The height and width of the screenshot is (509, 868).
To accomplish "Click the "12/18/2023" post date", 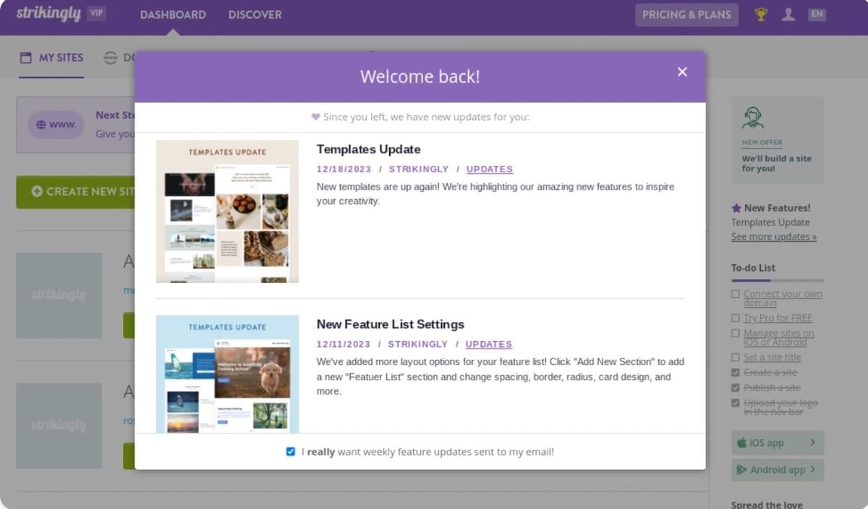I will [344, 169].
